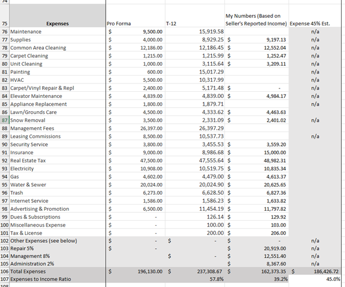345x287 pixels.
Task: Select the Expenses header cell
Action: click(57, 15)
